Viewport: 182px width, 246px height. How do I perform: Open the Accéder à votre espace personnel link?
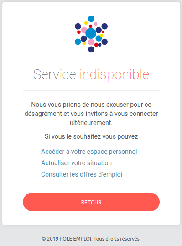[x=89, y=152]
